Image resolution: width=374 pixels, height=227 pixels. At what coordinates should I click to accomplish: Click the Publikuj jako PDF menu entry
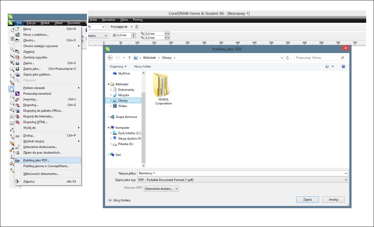36,160
